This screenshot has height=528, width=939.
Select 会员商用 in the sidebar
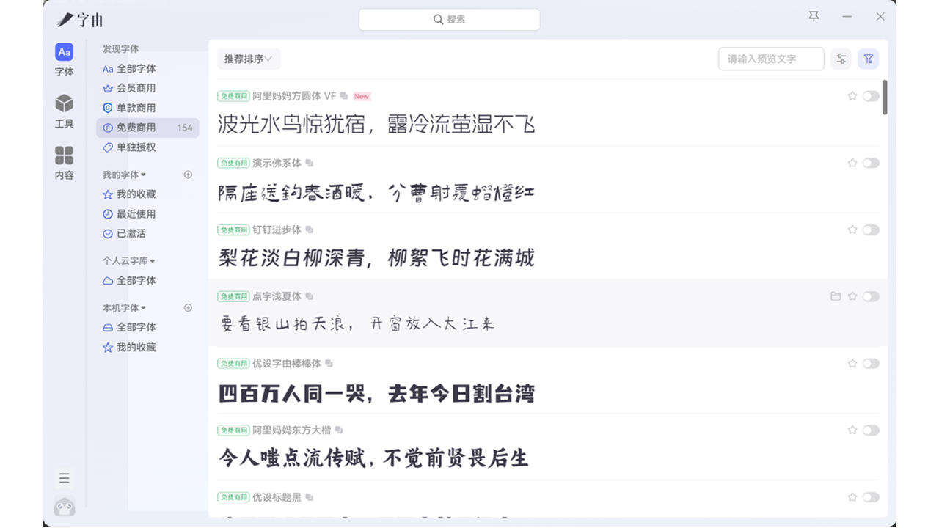point(136,88)
